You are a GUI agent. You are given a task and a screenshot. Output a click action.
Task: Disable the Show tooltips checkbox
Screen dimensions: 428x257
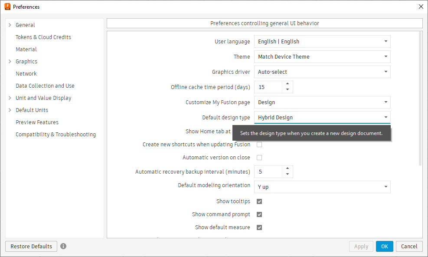coord(259,201)
